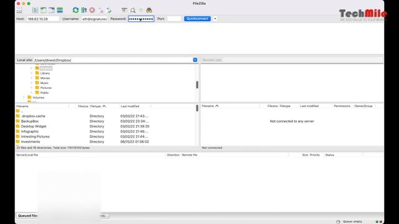Sort local files by Filename column
This screenshot has height=224, width=399.
click(x=42, y=106)
